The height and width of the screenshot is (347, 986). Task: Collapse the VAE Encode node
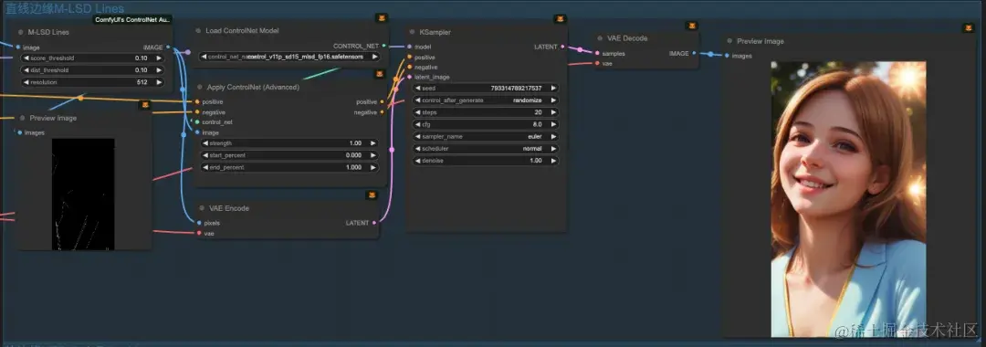(201, 208)
